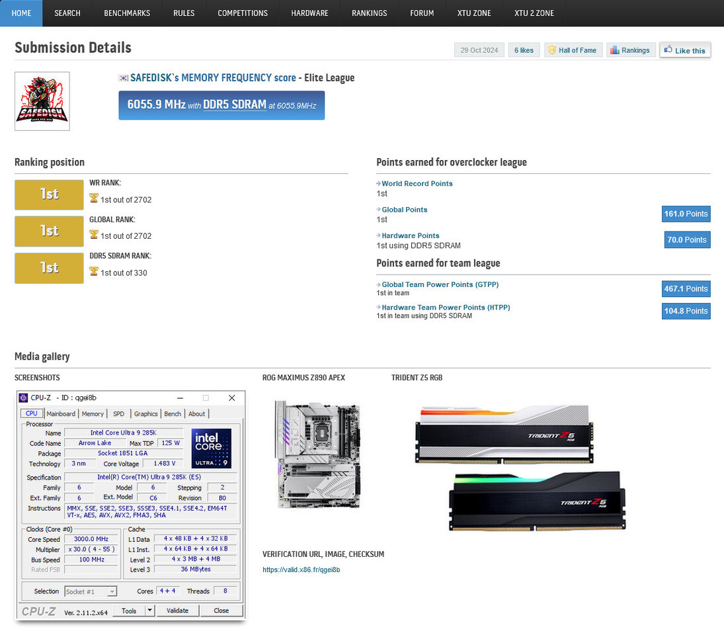Viewport: 724px width, 635px height.
Task: Navigate to the FORUM menu item
Action: pos(421,13)
